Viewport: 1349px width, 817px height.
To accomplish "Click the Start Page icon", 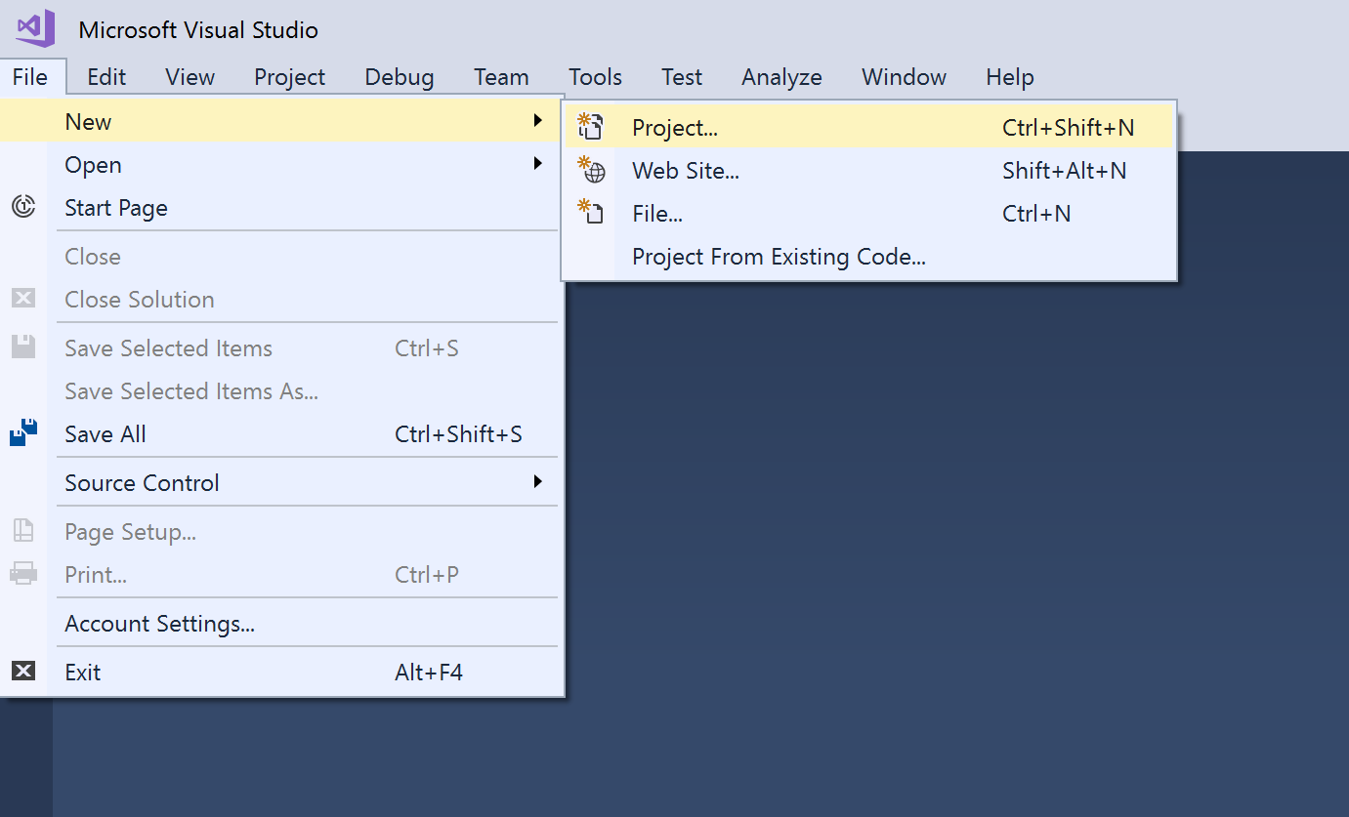I will tap(23, 207).
